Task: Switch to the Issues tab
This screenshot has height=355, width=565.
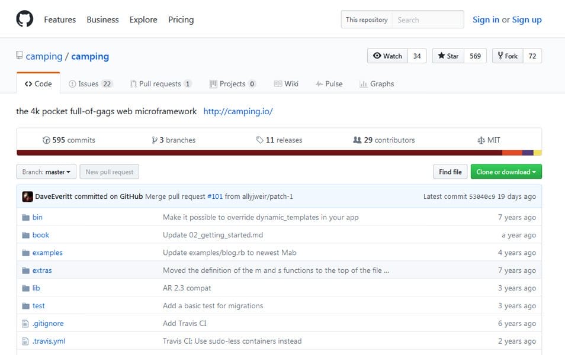Action: 91,83
